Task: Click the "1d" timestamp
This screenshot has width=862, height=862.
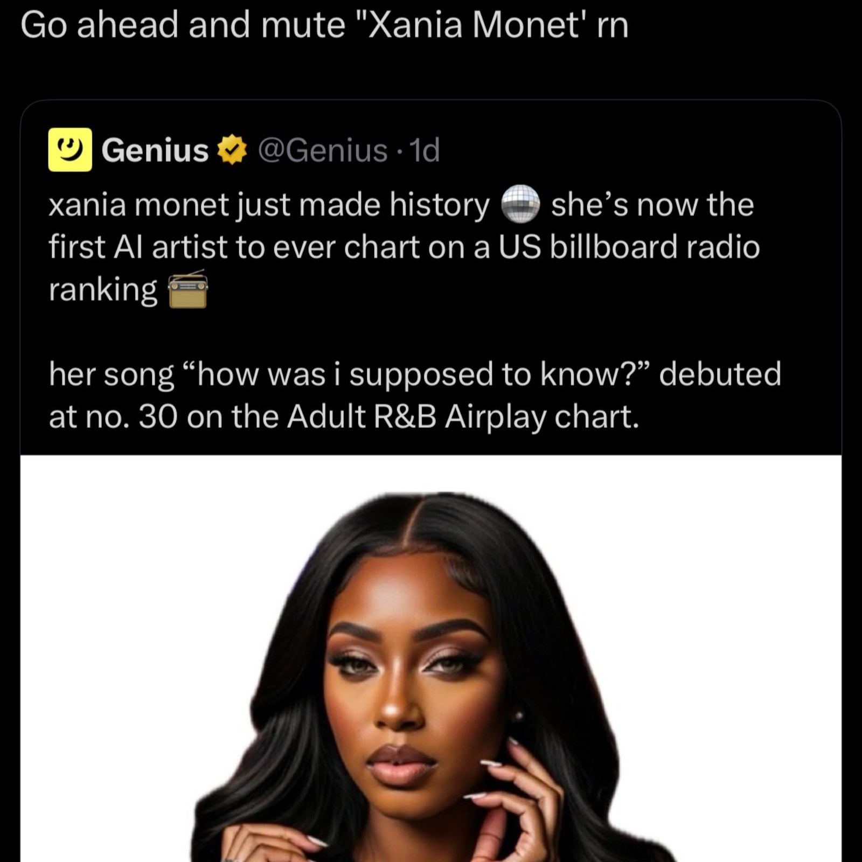Action: 425,150
